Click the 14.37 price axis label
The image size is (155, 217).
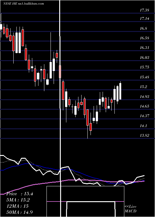coord(144,116)
